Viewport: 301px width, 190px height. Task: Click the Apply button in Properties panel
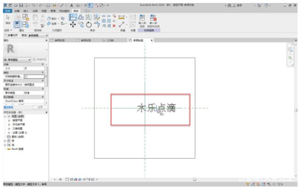point(40,107)
